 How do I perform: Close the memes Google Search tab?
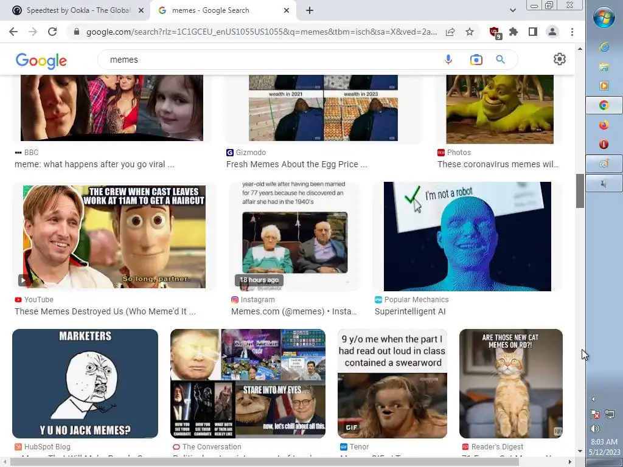(287, 11)
